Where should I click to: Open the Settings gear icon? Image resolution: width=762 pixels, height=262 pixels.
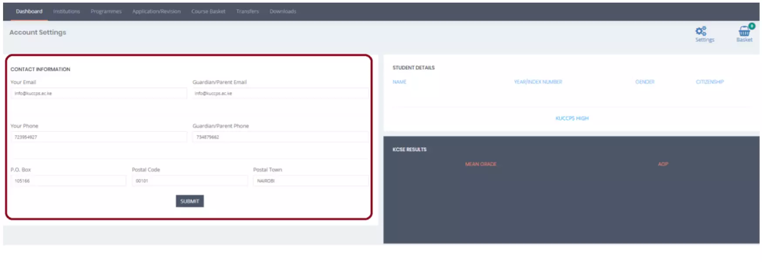[x=701, y=31]
